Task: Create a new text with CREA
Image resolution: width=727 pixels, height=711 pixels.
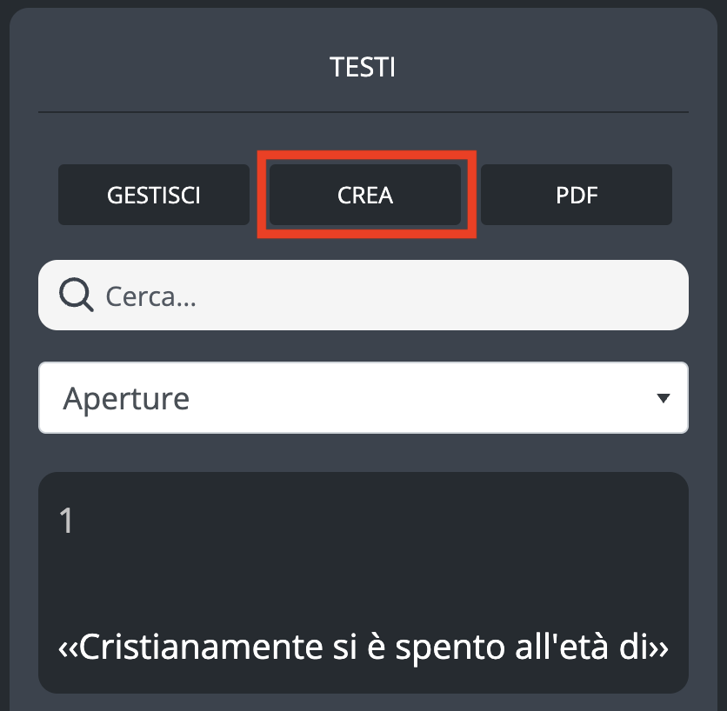Action: coord(365,195)
